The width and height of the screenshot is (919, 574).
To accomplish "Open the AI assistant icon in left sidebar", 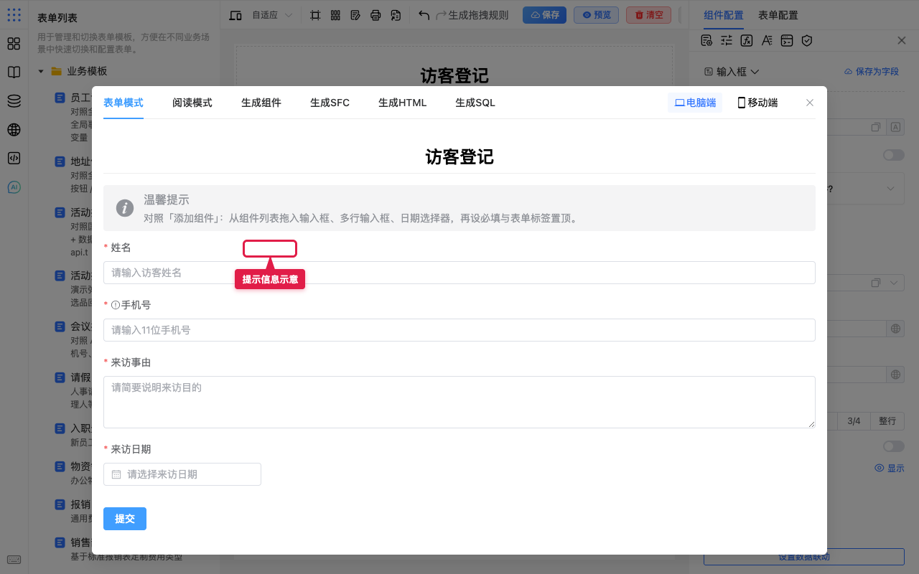I will 14,187.
